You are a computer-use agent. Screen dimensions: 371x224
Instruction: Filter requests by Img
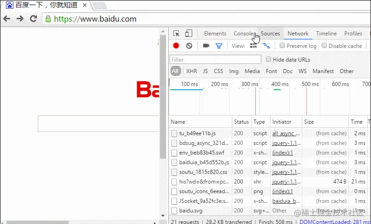point(234,71)
